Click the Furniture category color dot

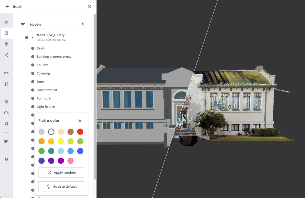pyautogui.click(x=33, y=98)
